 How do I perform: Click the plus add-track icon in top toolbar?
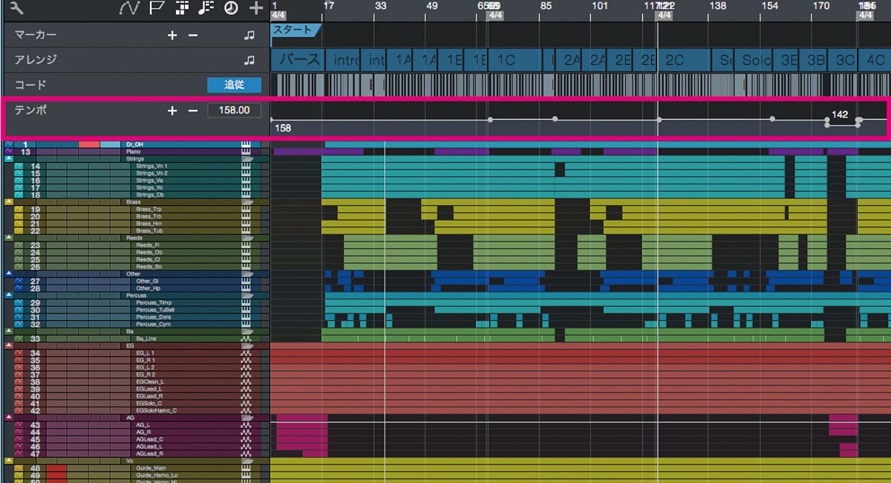(257, 8)
